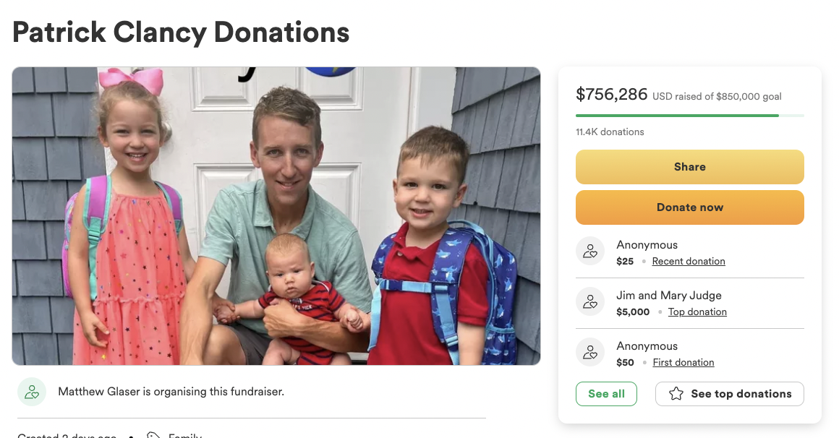
Task: Click the Patrick Clancy Donations heading
Action: click(x=181, y=32)
